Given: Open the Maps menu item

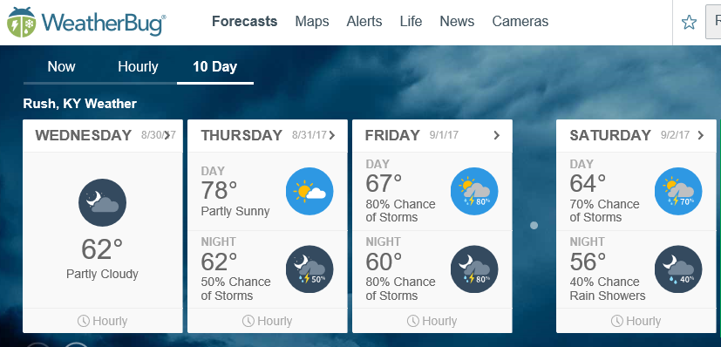Looking at the screenshot, I should click(x=312, y=21).
